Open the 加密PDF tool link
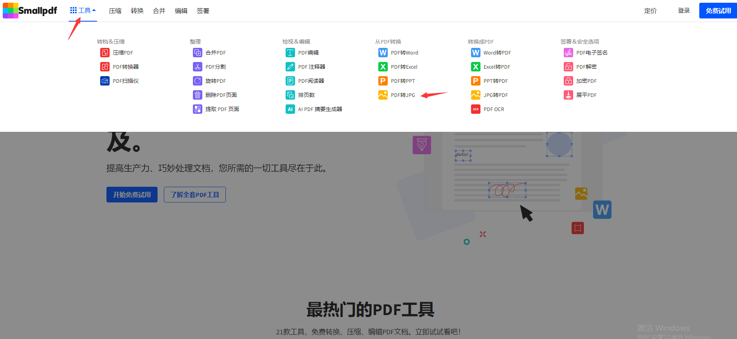The image size is (737, 339). pyautogui.click(x=587, y=81)
